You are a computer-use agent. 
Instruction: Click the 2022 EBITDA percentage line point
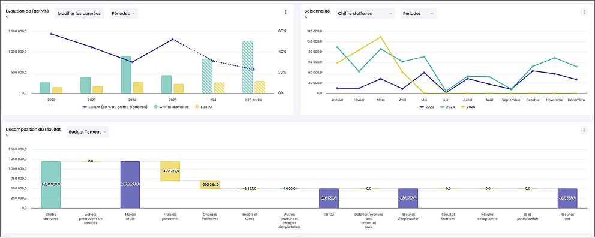51,34
